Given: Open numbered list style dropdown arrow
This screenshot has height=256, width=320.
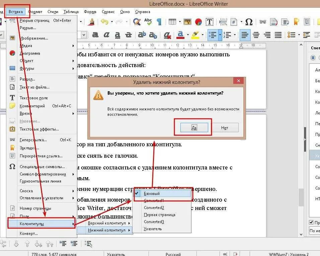Looking at the screenshot, I should click(x=235, y=35).
